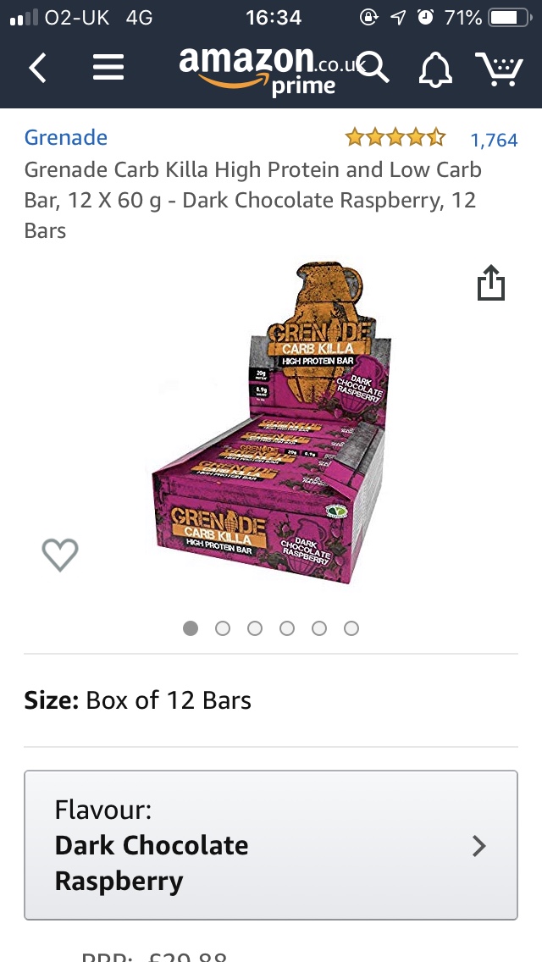This screenshot has height=962, width=542.
Task: Tap the back arrow icon
Action: coord(37,68)
